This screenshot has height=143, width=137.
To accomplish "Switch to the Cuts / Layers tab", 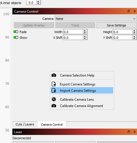I will (x=25, y=124).
